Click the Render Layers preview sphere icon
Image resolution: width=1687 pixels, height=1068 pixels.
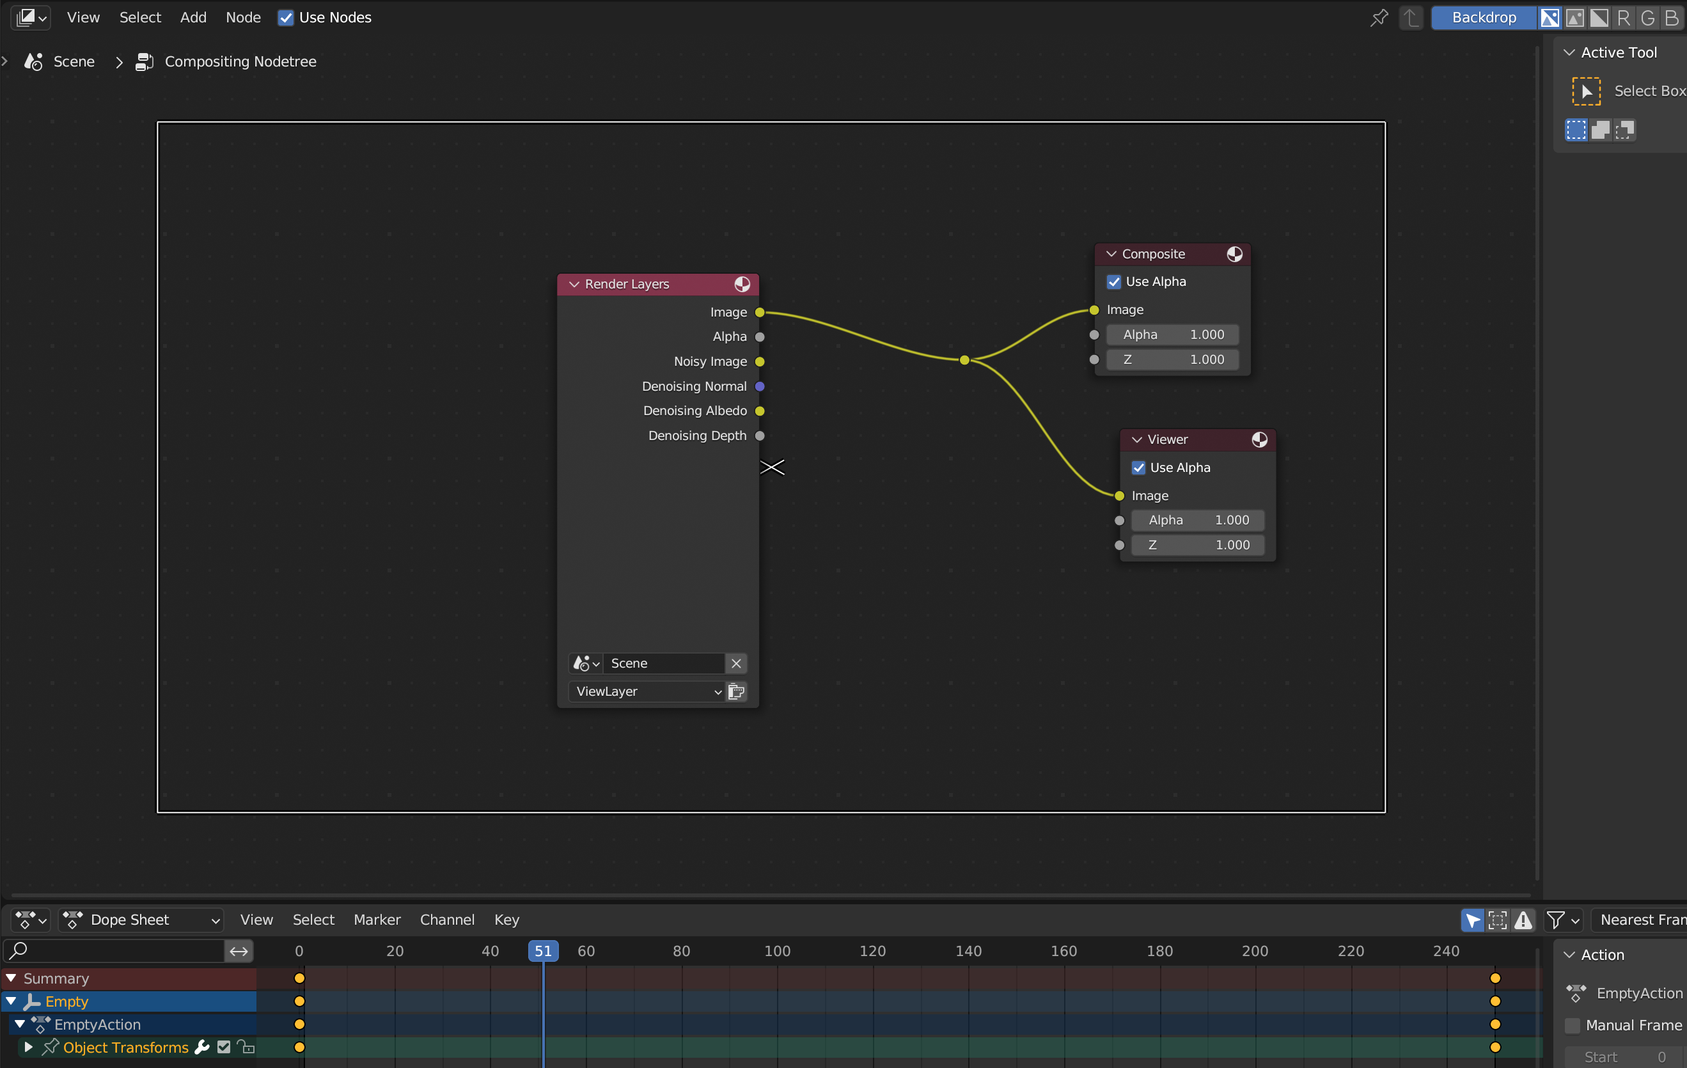point(742,284)
